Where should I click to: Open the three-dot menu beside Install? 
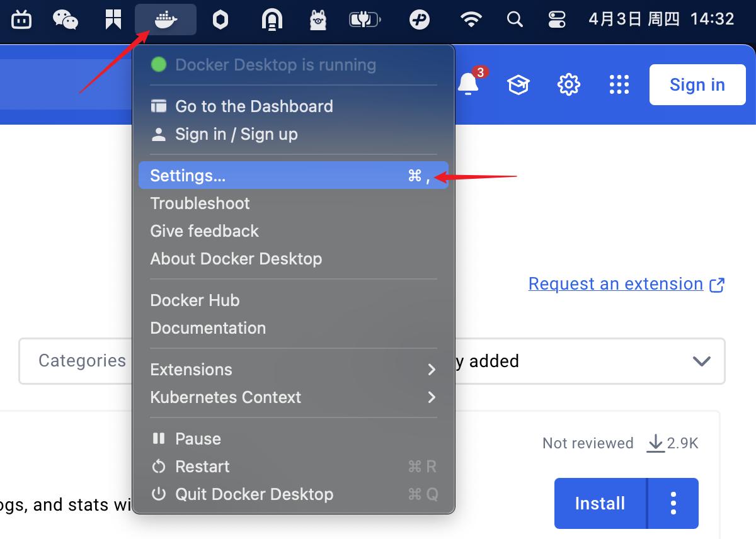673,504
